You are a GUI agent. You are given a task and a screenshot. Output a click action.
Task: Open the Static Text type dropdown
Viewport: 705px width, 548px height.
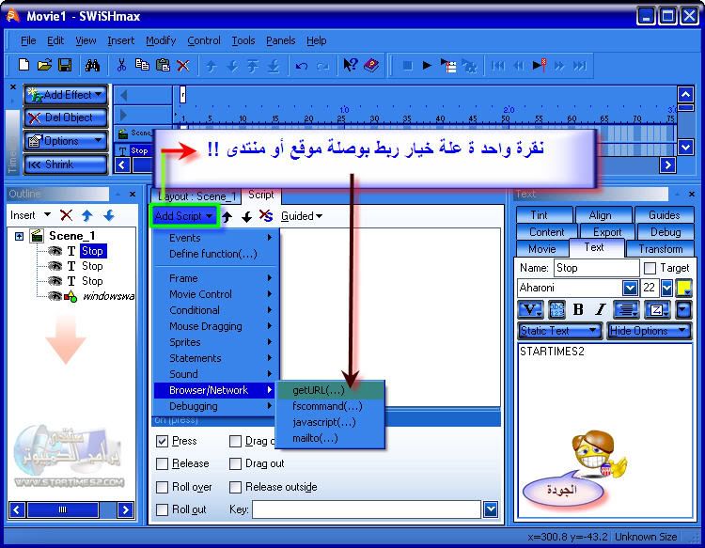(x=560, y=331)
